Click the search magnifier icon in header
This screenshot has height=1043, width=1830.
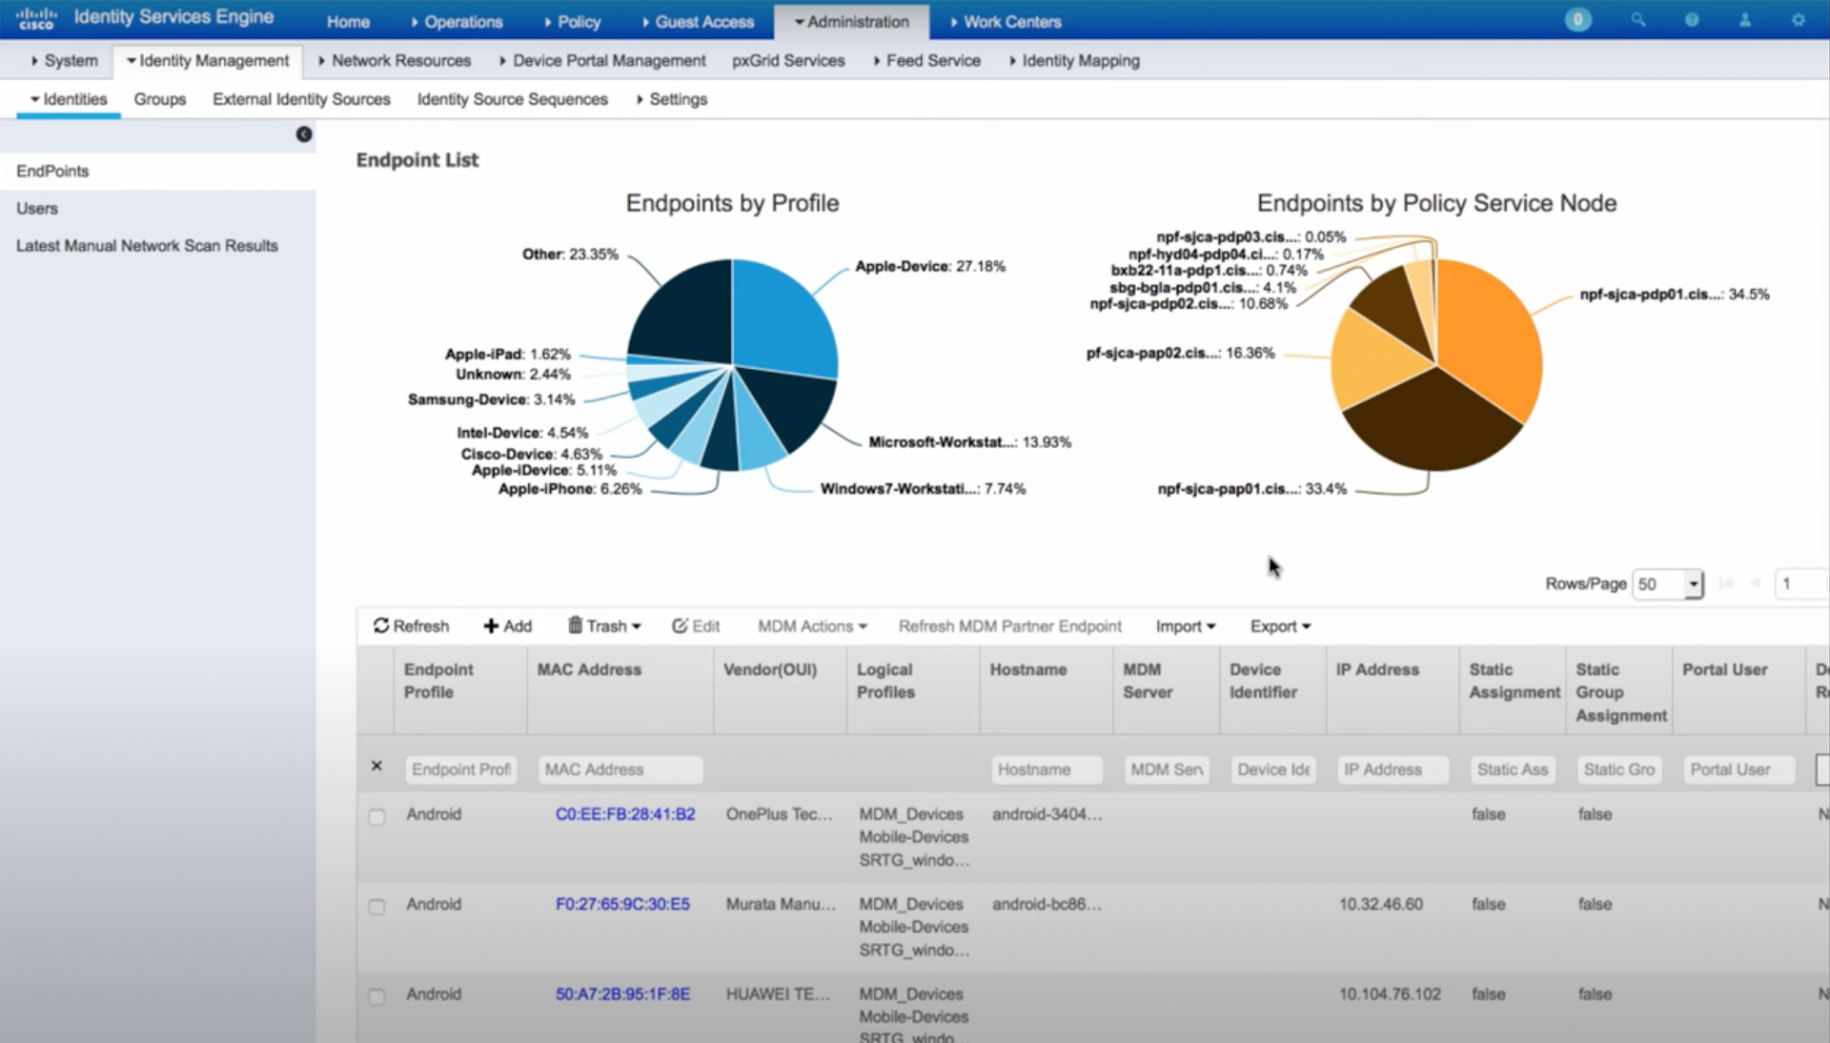[1637, 20]
